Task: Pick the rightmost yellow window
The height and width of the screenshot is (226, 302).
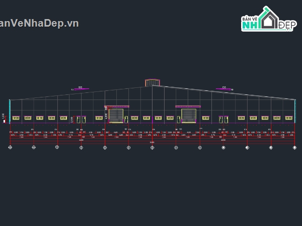Action: click(289, 118)
